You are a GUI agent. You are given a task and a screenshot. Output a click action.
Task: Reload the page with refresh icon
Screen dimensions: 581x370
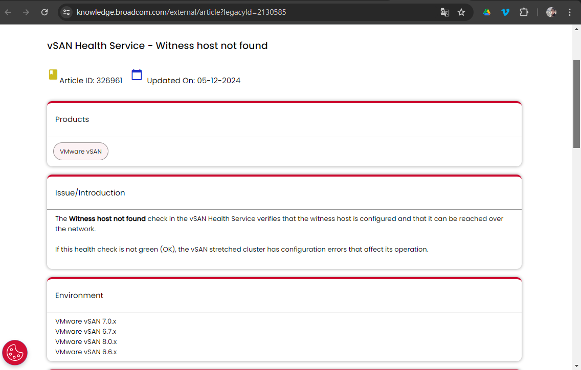point(44,12)
